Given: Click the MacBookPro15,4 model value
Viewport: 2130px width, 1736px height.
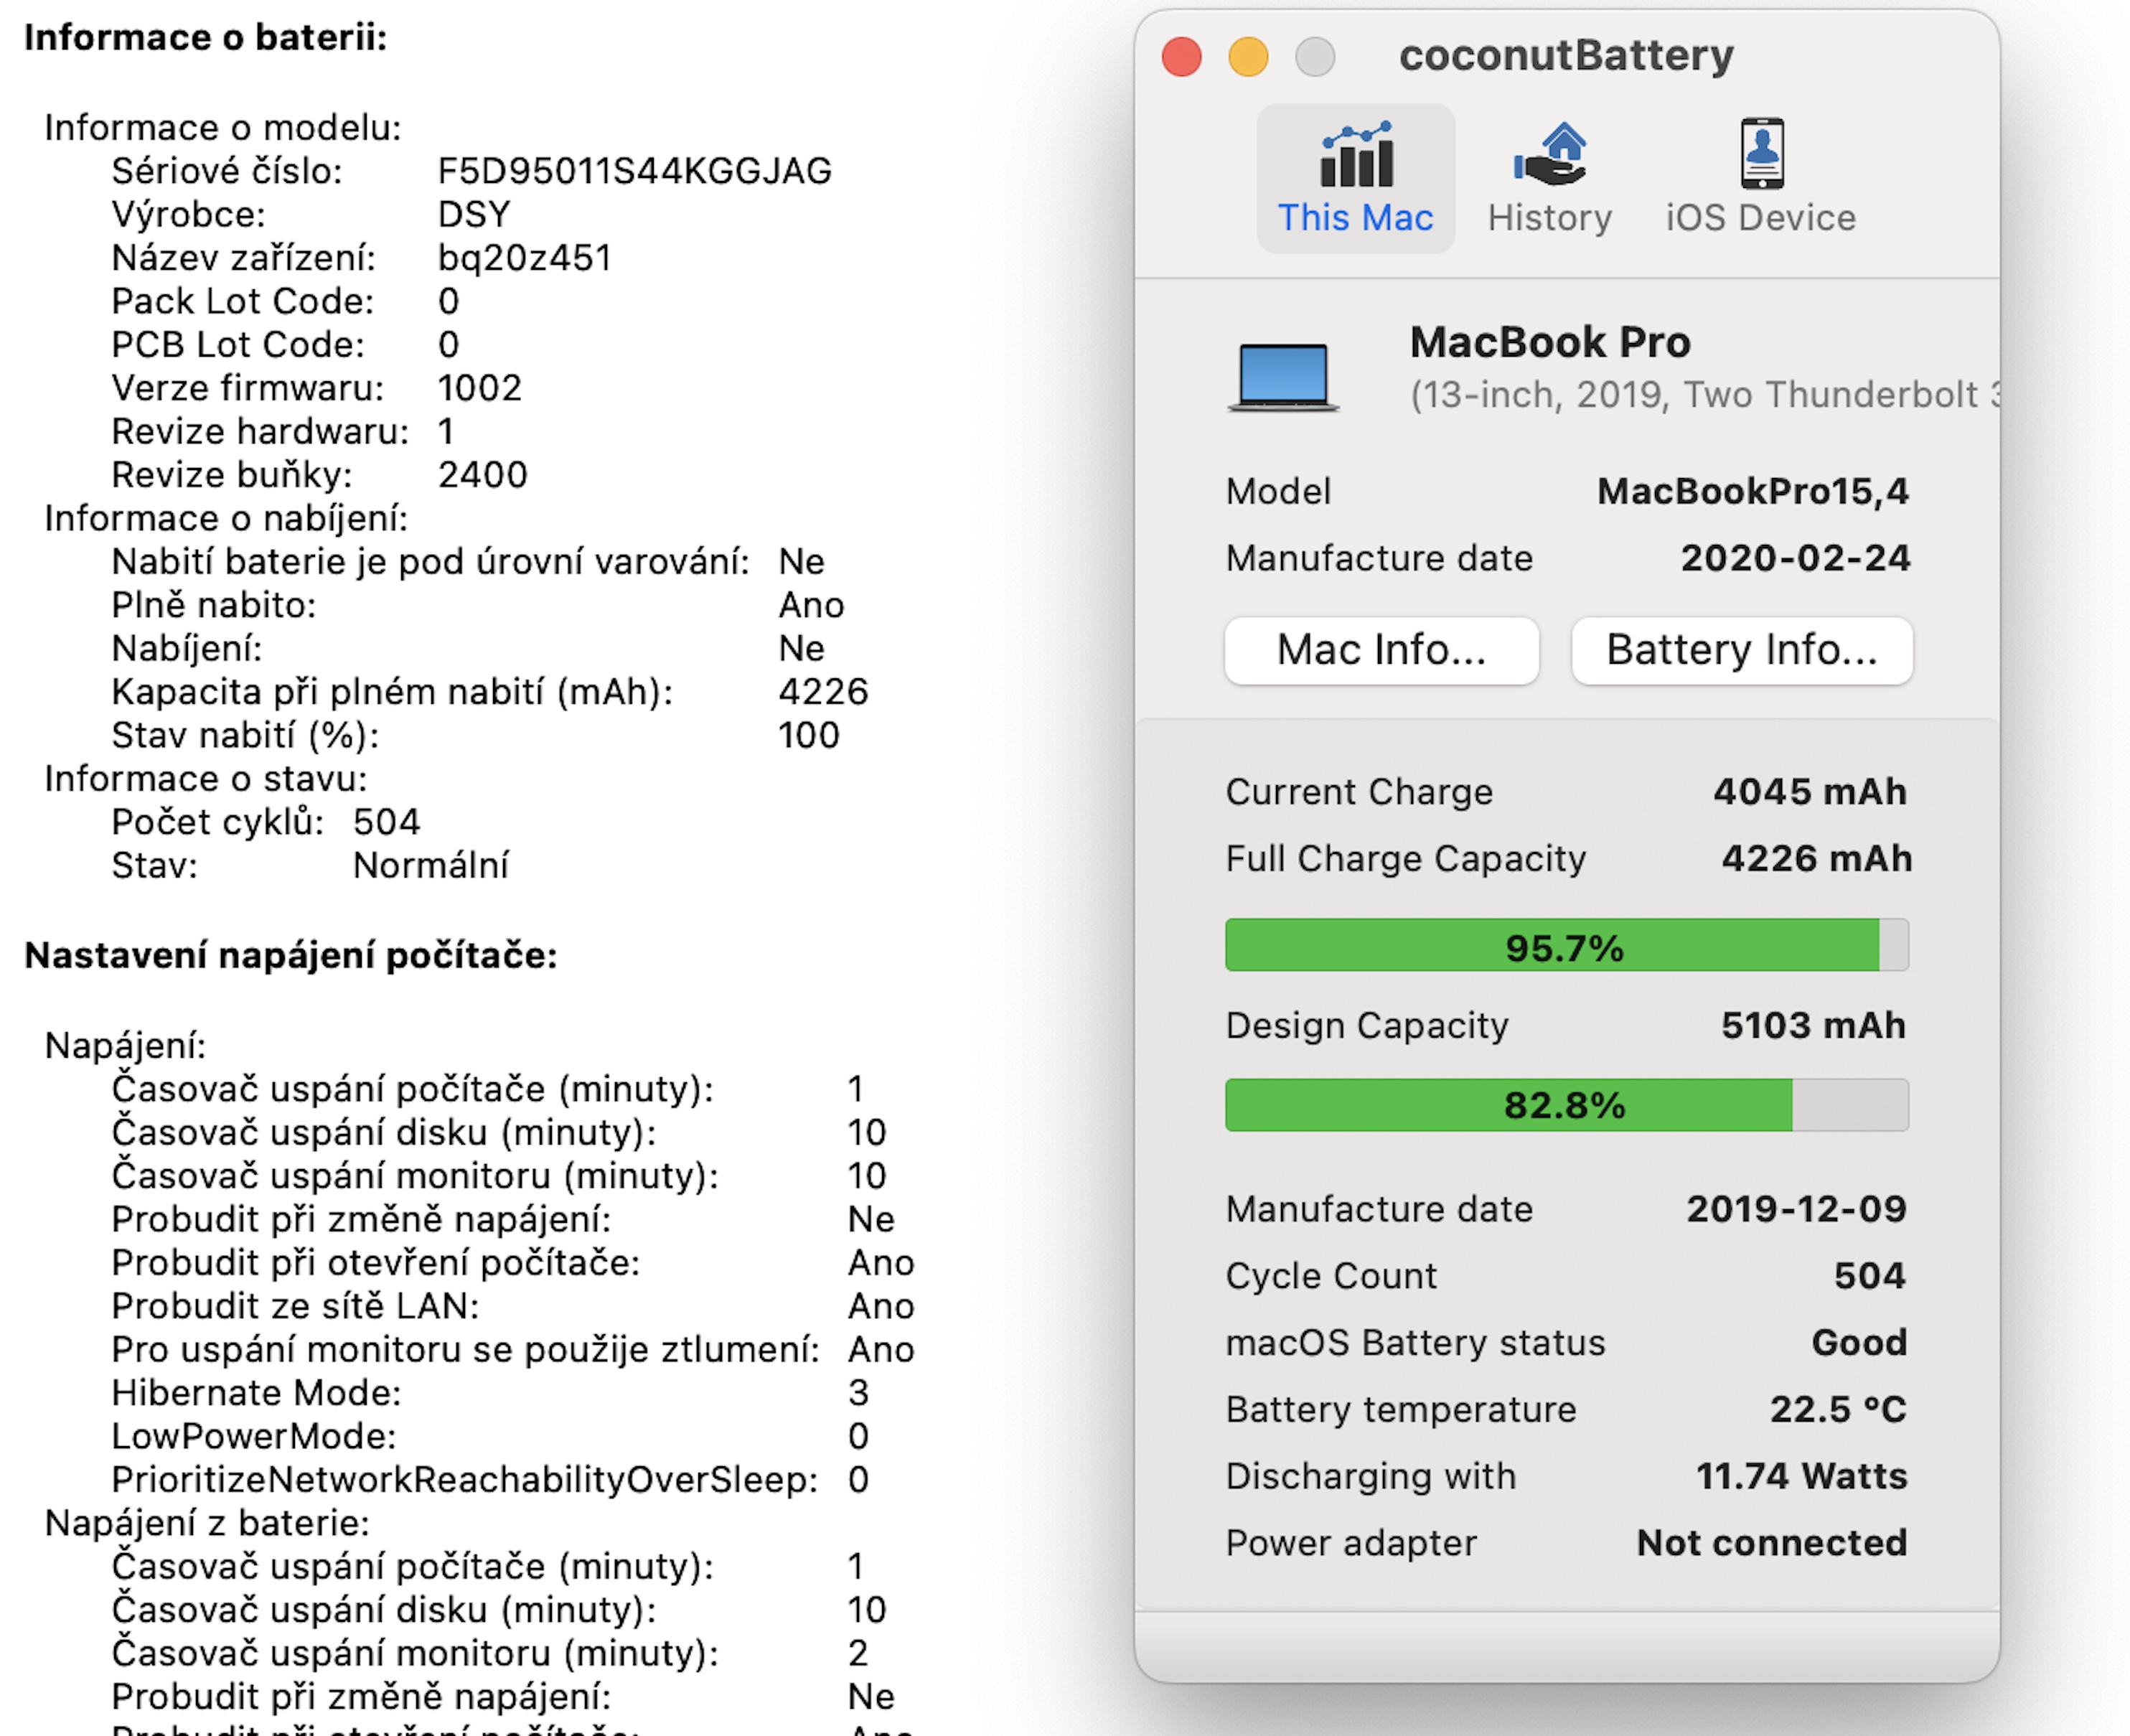Looking at the screenshot, I should click(x=1752, y=491).
